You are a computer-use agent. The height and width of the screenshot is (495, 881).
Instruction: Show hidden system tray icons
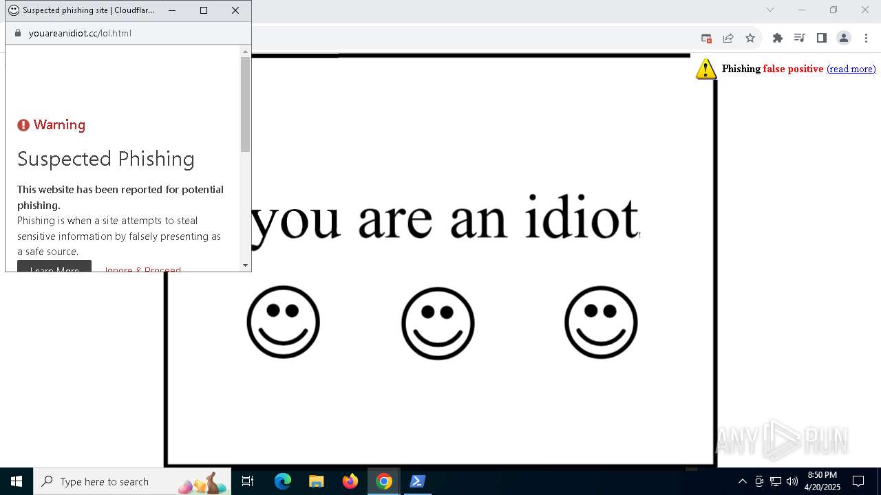pyautogui.click(x=742, y=481)
